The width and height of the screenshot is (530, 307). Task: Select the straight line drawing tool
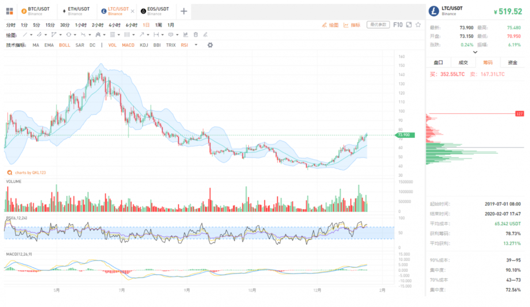click(x=25, y=34)
